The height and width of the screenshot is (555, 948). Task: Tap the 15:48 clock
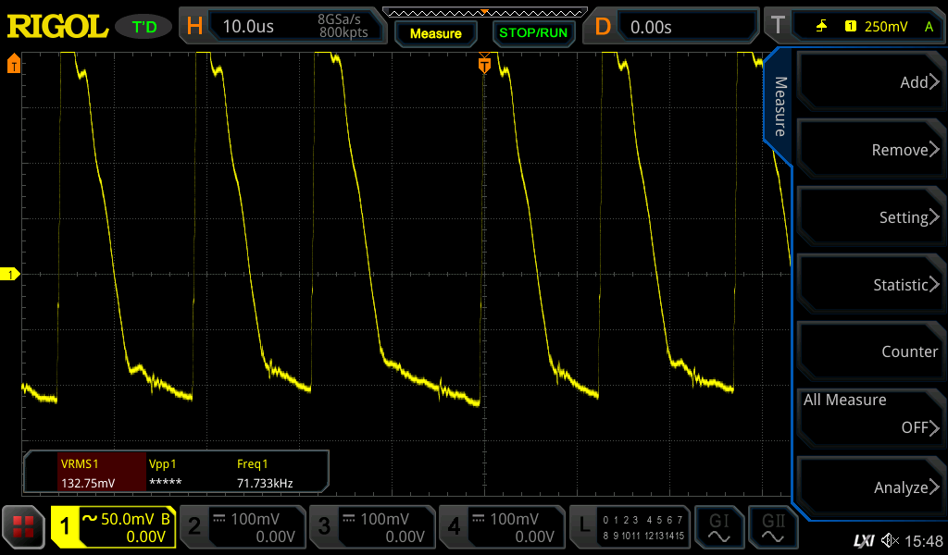(x=924, y=541)
